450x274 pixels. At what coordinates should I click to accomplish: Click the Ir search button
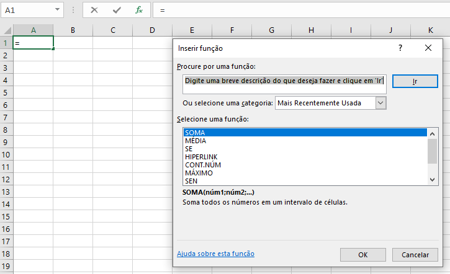coord(415,81)
